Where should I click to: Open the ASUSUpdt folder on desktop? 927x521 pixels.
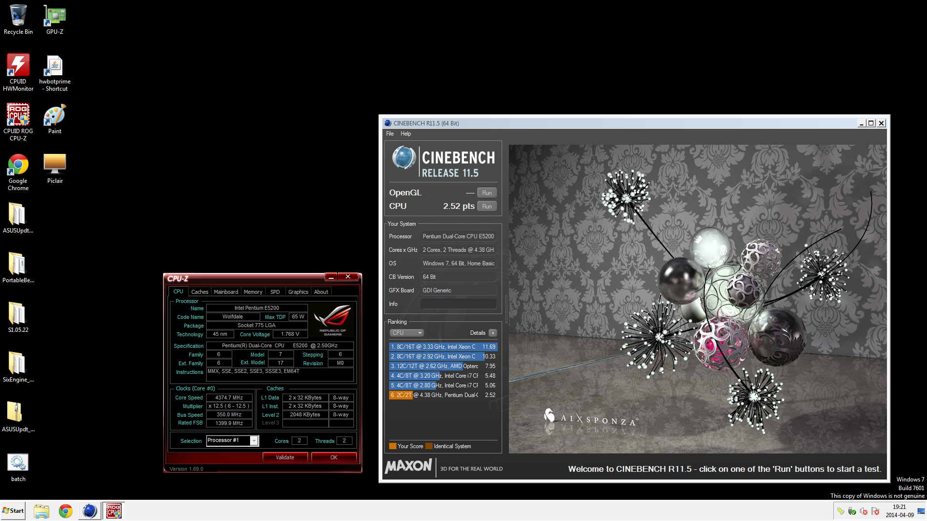tap(18, 218)
